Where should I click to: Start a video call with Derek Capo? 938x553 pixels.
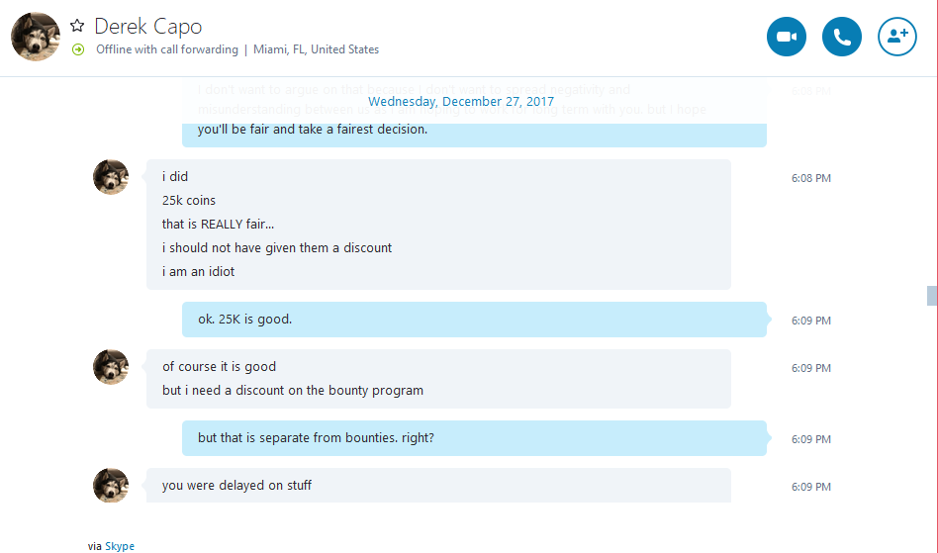coord(786,37)
